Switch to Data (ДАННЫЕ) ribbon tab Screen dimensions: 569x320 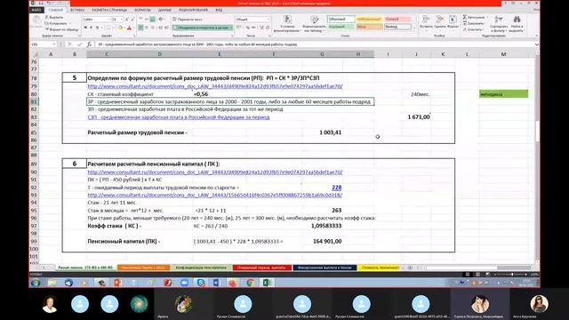[x=164, y=10]
